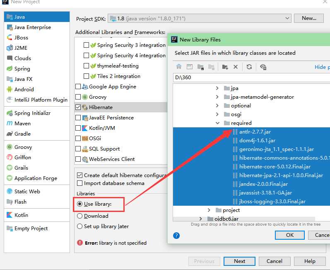Enable Spring Security 3 integration checkbox
The image size is (330, 270).
86,45
